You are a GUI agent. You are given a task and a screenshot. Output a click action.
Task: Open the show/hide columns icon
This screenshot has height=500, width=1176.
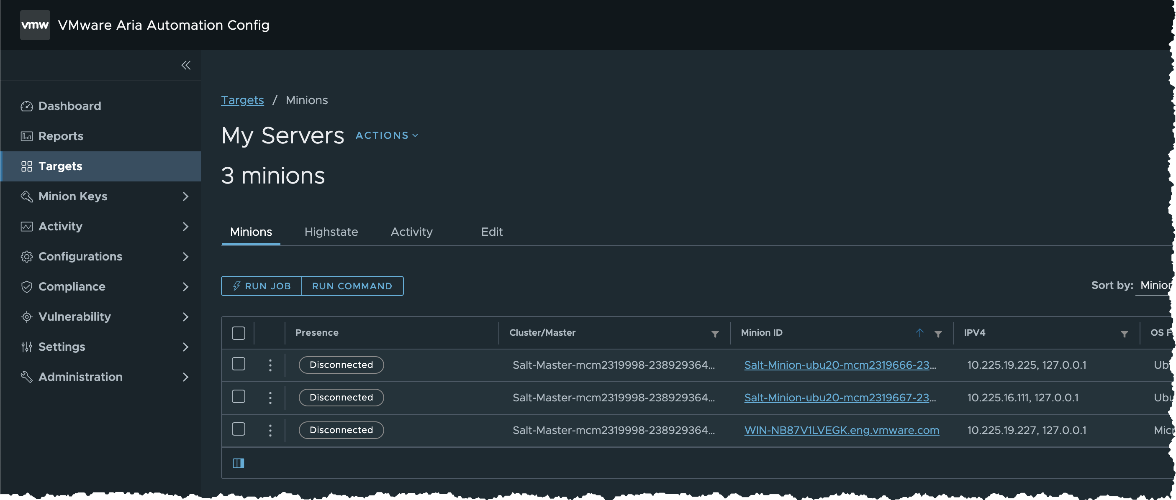(x=238, y=464)
